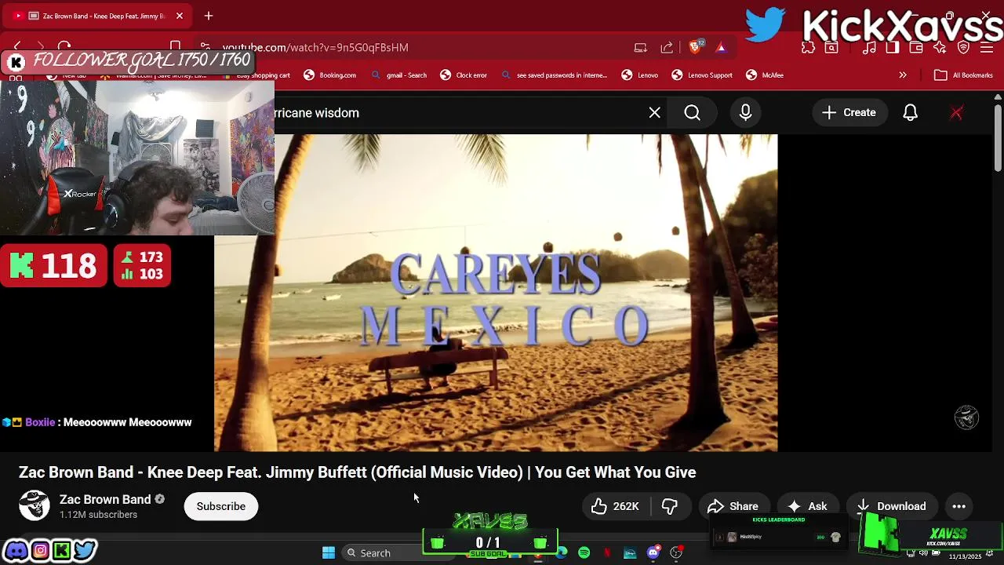Open the Brave Wallet icon

[x=916, y=47]
